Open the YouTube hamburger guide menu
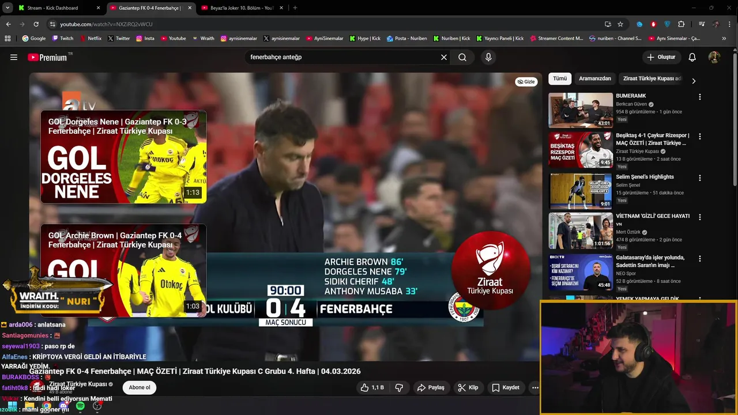The image size is (738, 415). coord(14,57)
